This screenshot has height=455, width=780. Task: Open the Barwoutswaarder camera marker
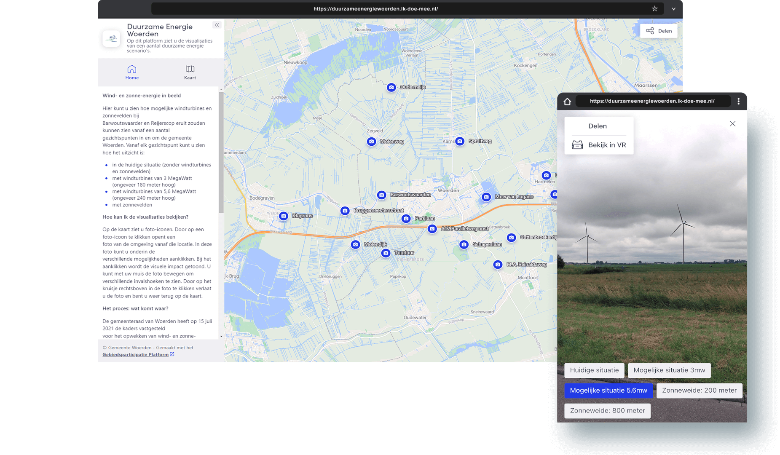pos(381,195)
